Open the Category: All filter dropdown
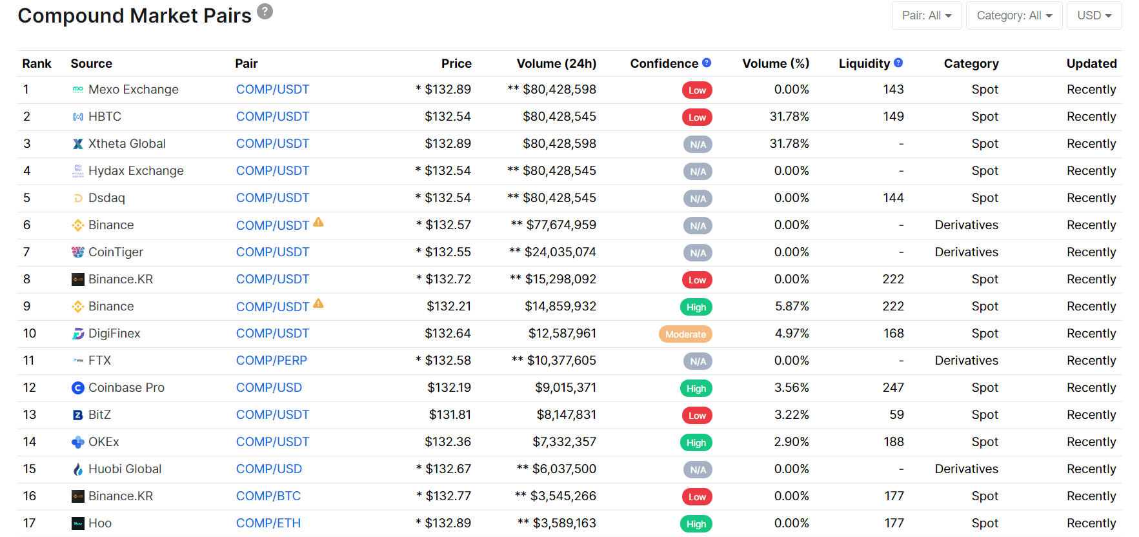 coord(1014,15)
